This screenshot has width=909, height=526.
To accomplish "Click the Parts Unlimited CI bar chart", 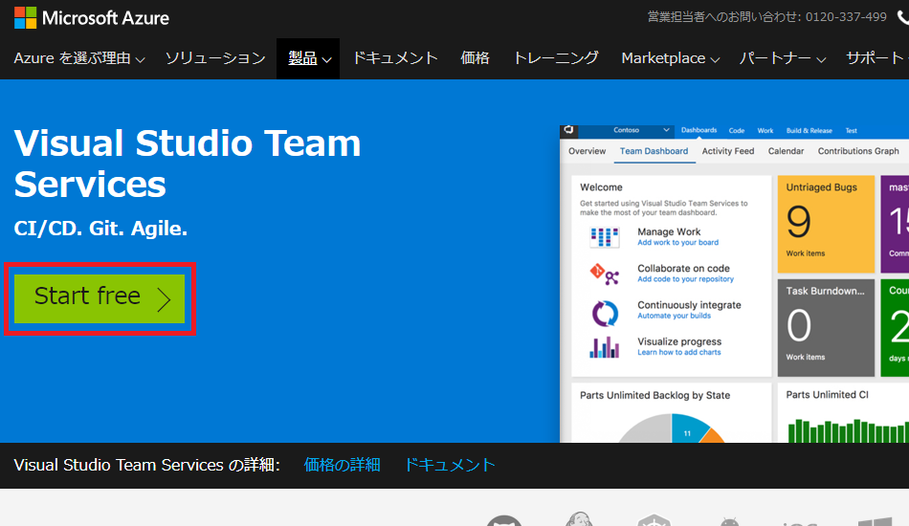I will 848,431.
